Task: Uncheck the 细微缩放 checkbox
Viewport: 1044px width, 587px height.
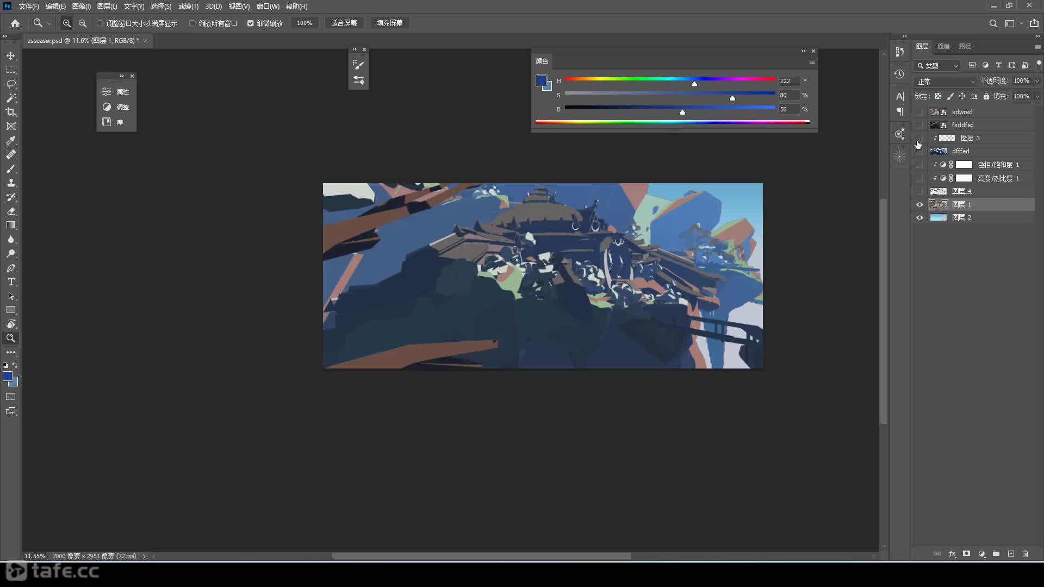Action: pos(251,23)
